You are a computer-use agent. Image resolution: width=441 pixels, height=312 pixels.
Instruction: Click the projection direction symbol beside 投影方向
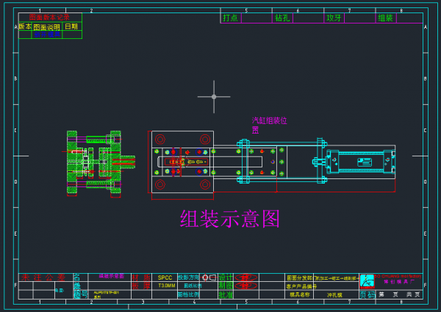209,277
